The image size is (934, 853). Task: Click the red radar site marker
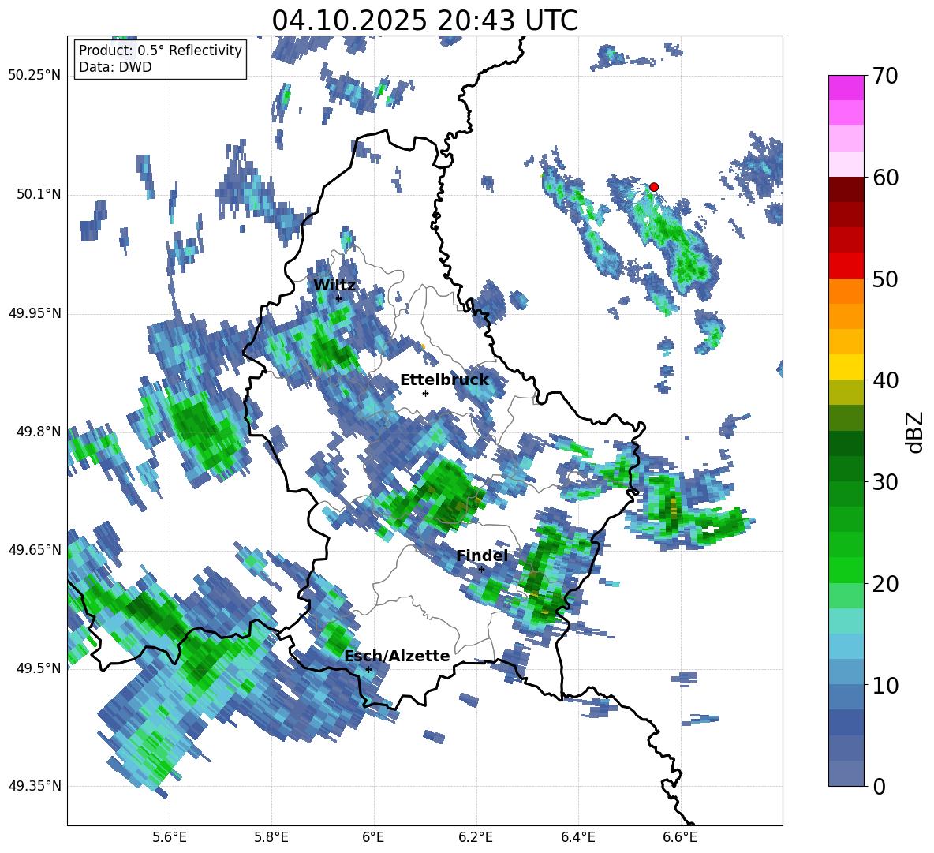(653, 187)
